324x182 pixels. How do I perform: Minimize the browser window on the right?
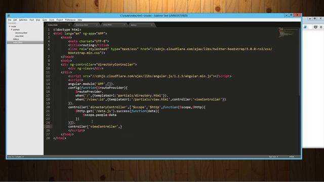point(310,18)
